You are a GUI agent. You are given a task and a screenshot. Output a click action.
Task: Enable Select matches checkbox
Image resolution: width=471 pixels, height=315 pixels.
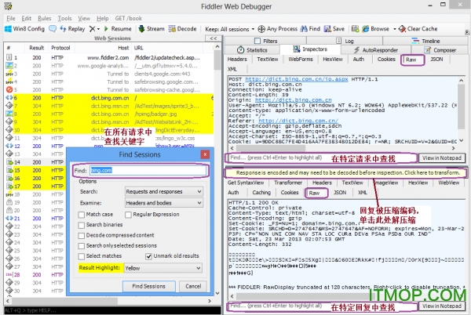tap(82, 256)
